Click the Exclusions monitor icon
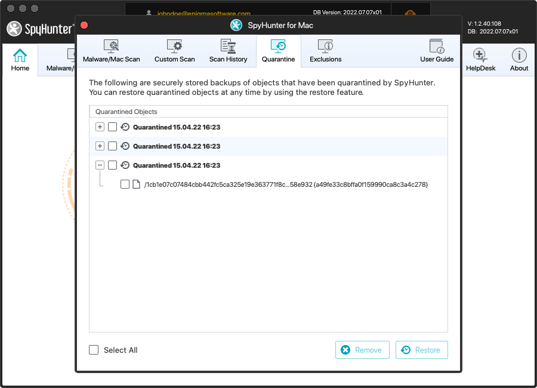This screenshot has width=537, height=388. [325, 46]
